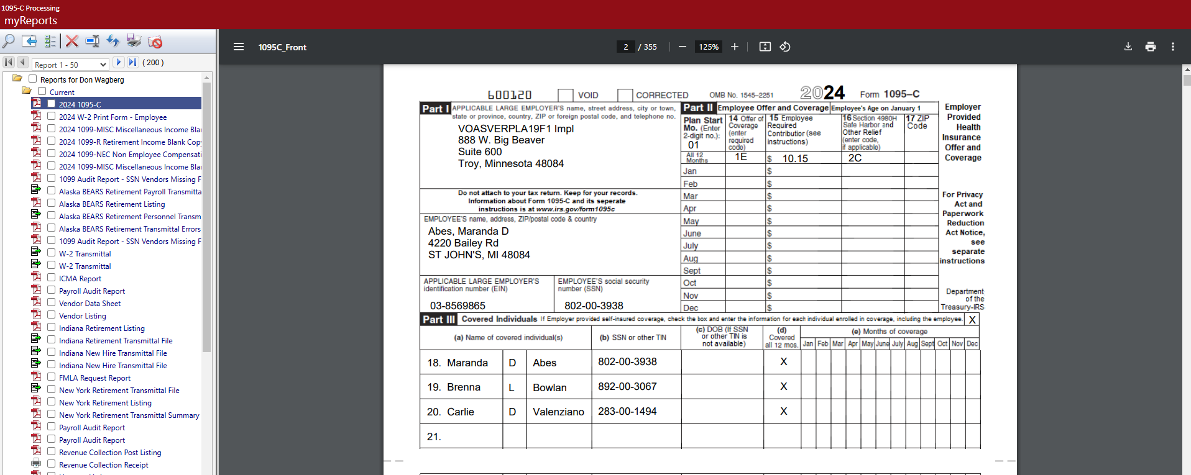
Task: Click export icon beside W-2 Transmittal first row
Action: pos(37,253)
